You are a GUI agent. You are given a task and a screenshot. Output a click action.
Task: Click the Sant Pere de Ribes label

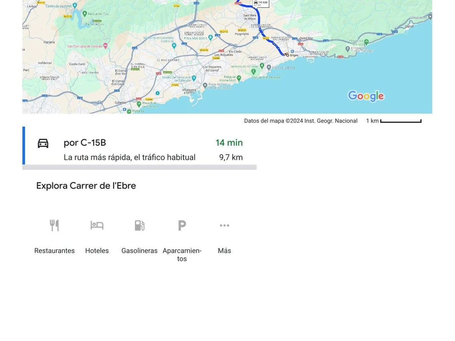click(x=249, y=17)
